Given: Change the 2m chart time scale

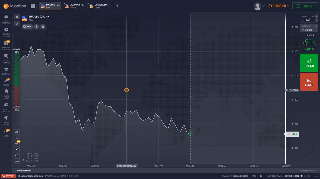Looking at the screenshot, I should 17,161.
